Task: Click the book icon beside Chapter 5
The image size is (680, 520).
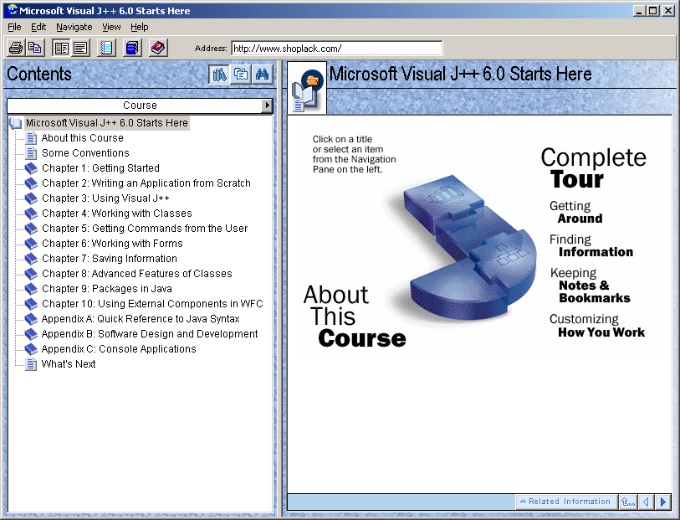Action: tap(31, 229)
